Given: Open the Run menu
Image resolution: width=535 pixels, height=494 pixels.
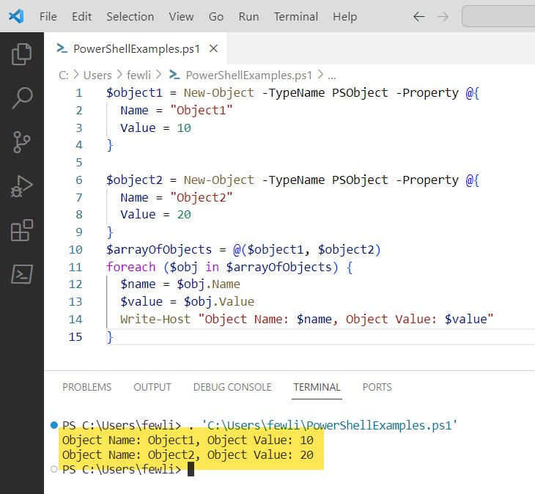Looking at the screenshot, I should tap(248, 16).
